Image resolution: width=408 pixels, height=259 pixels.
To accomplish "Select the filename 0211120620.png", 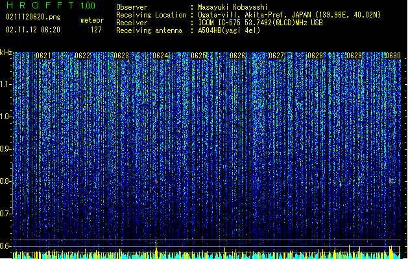I will pyautogui.click(x=33, y=17).
